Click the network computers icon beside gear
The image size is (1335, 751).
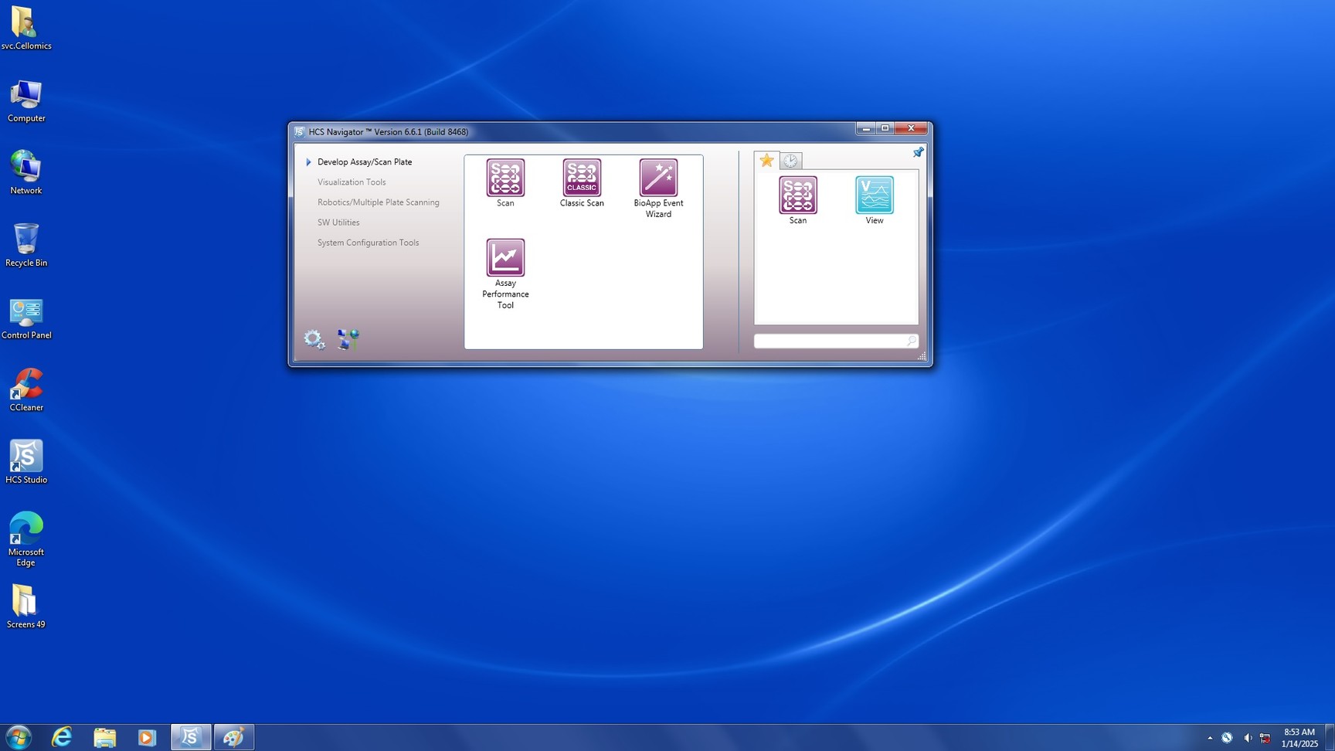click(x=348, y=339)
